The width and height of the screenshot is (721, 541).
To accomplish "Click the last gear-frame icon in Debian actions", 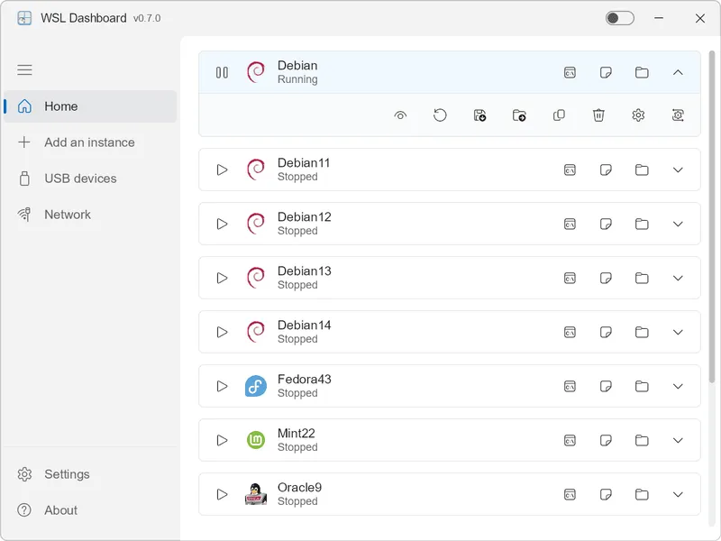I will (678, 115).
